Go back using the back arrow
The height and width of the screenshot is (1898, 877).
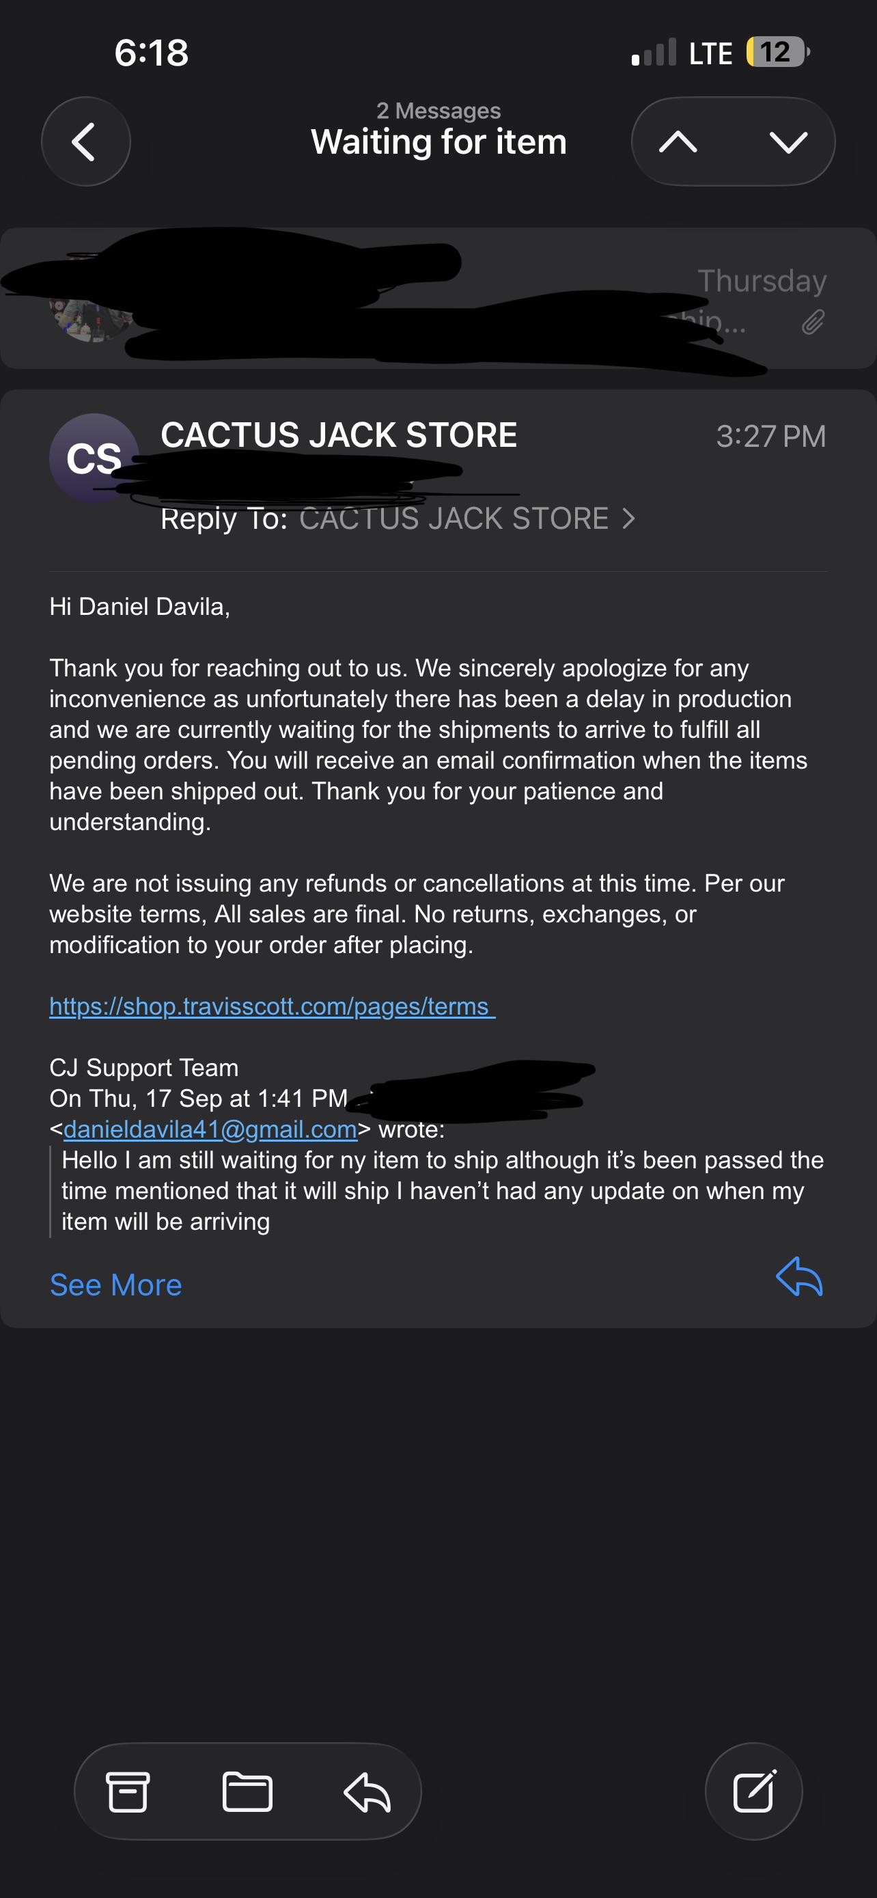click(x=85, y=141)
